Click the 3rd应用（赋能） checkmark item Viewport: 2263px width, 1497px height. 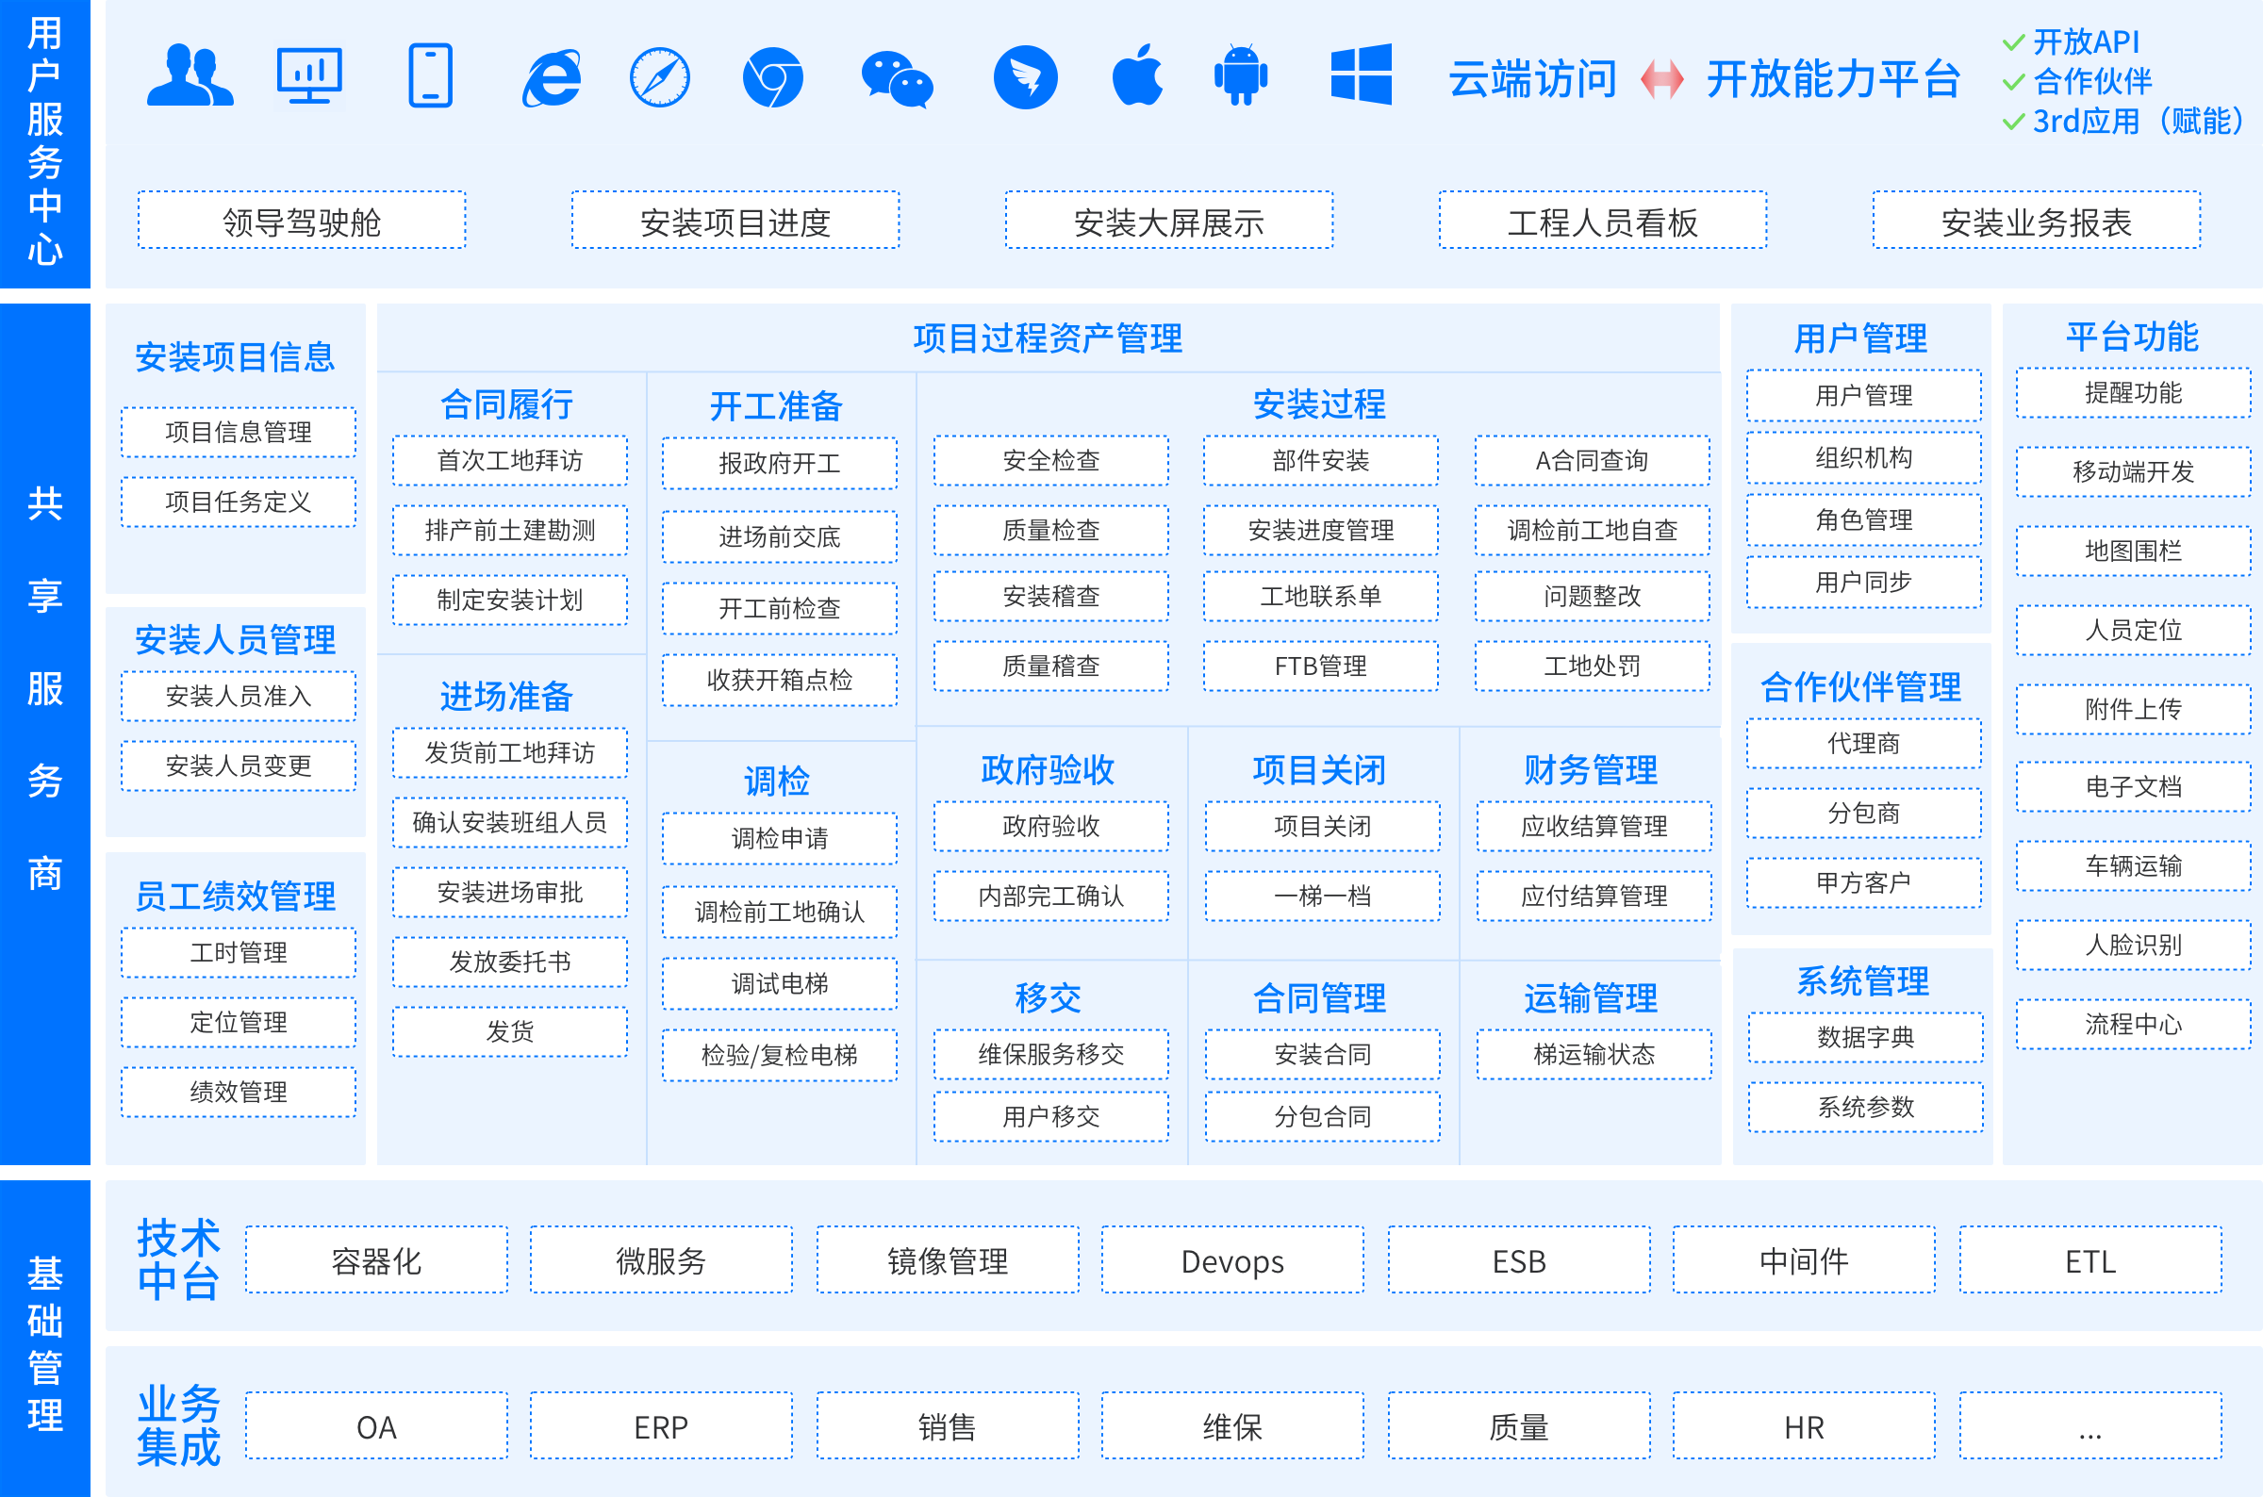tap(2122, 122)
